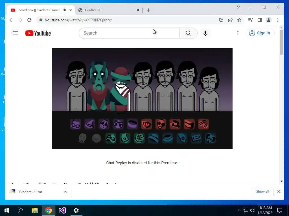The width and height of the screenshot is (289, 216).
Task: Mute the tab via its speaker icon
Action: 65,10
